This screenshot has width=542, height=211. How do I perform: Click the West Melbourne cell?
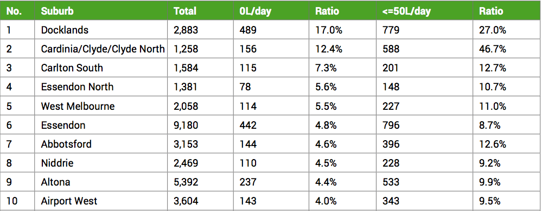[x=78, y=106]
